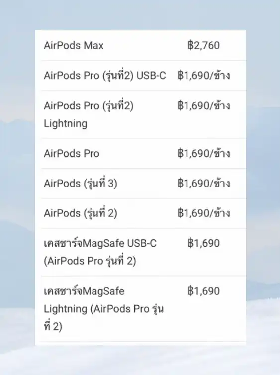This screenshot has width=280, height=375.
Task: Select the เคสชาร์จMagSafe Lightning row
Action: tap(140, 309)
